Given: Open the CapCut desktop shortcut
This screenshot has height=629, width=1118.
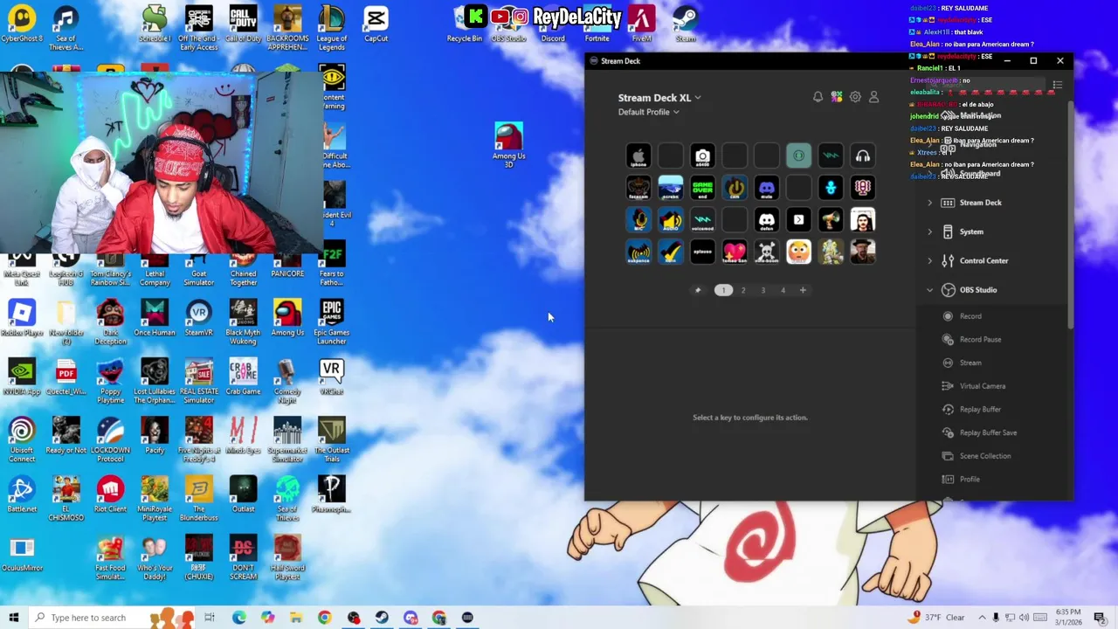Looking at the screenshot, I should coord(376,25).
